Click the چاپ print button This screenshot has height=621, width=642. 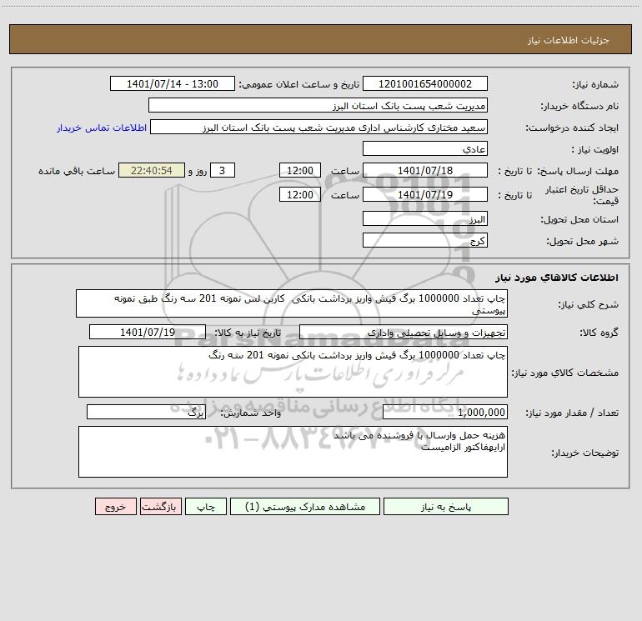[206, 506]
